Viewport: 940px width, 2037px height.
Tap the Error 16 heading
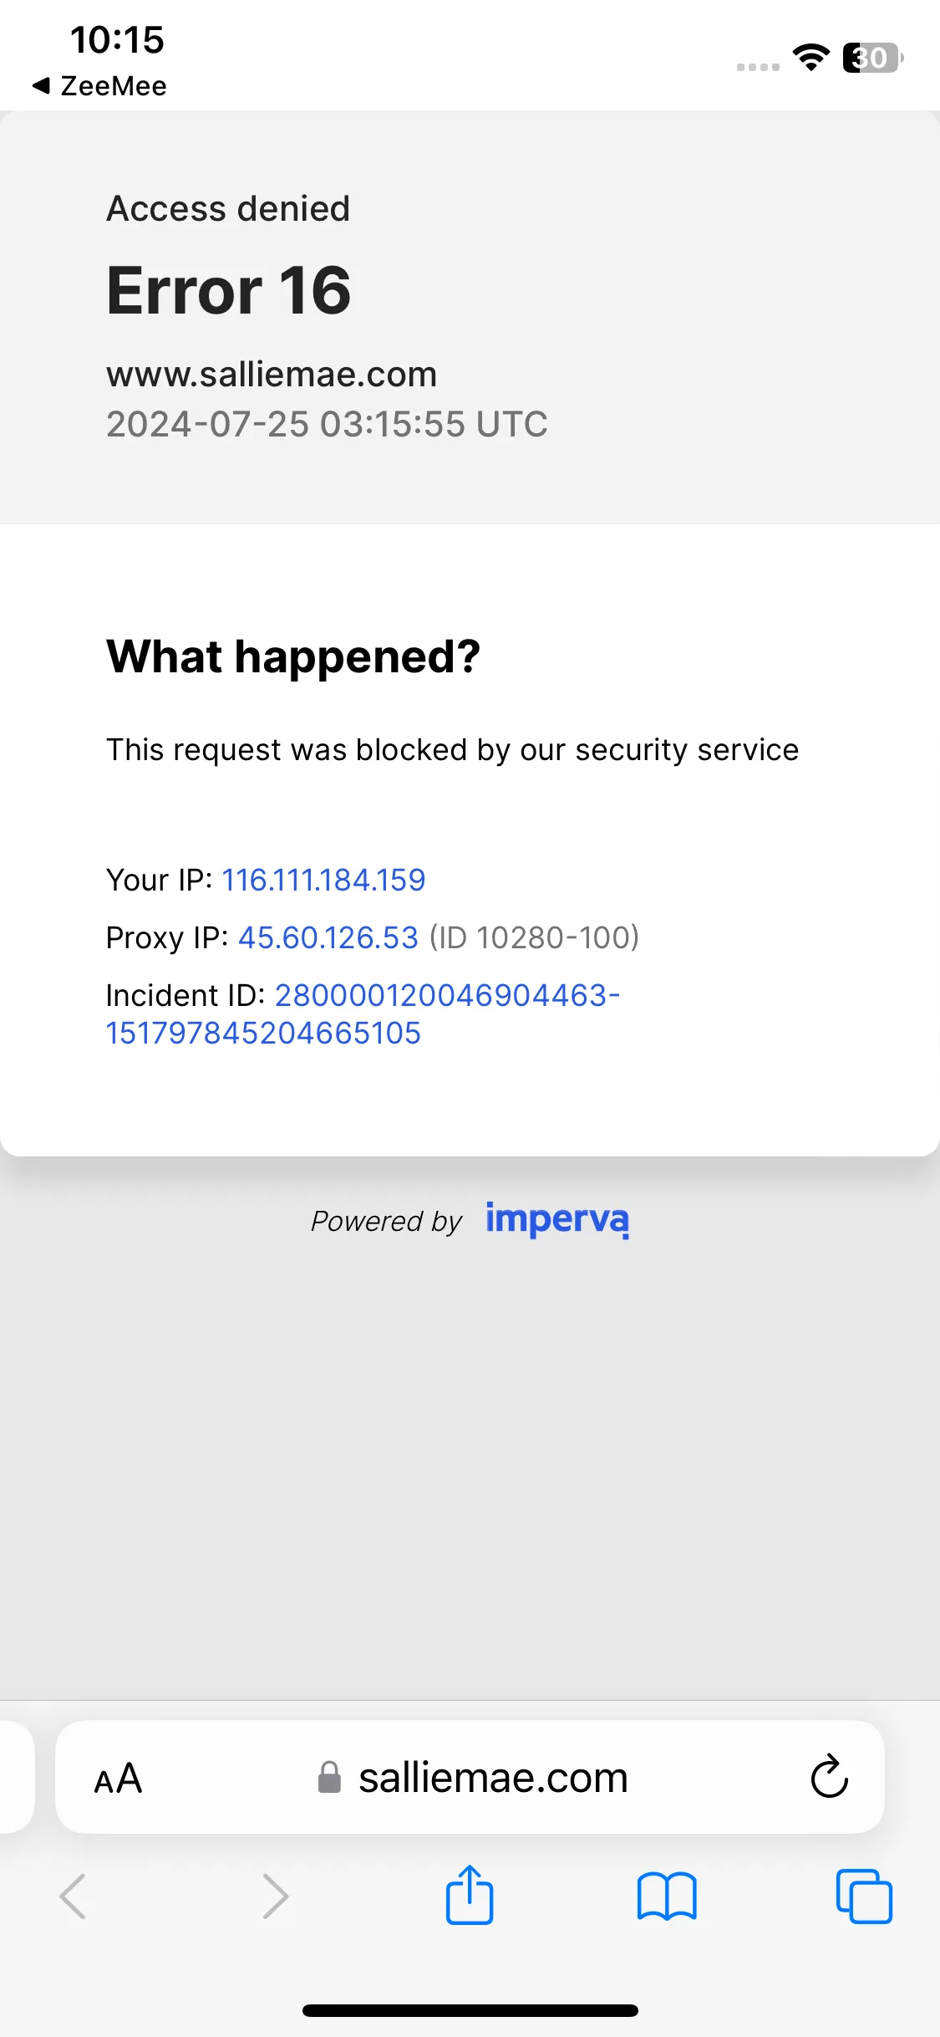229,290
